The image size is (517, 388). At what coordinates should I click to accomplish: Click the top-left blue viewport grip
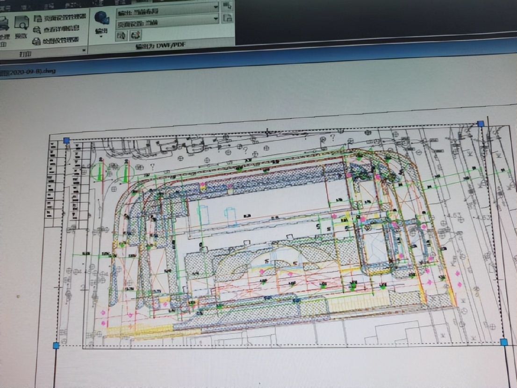66,140
